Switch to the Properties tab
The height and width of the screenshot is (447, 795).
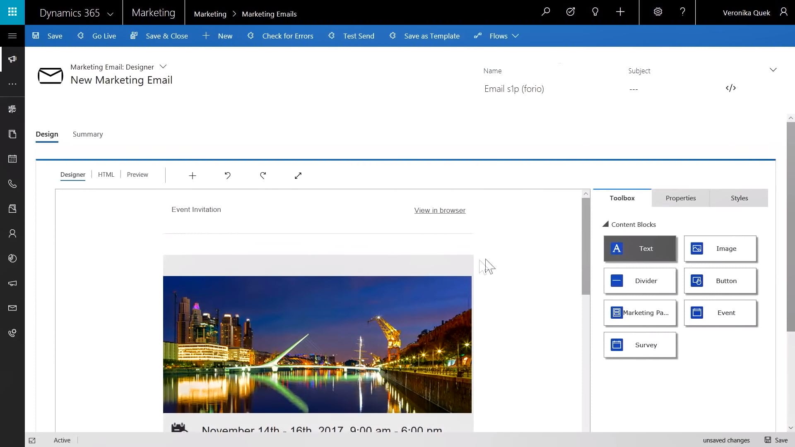[681, 198]
